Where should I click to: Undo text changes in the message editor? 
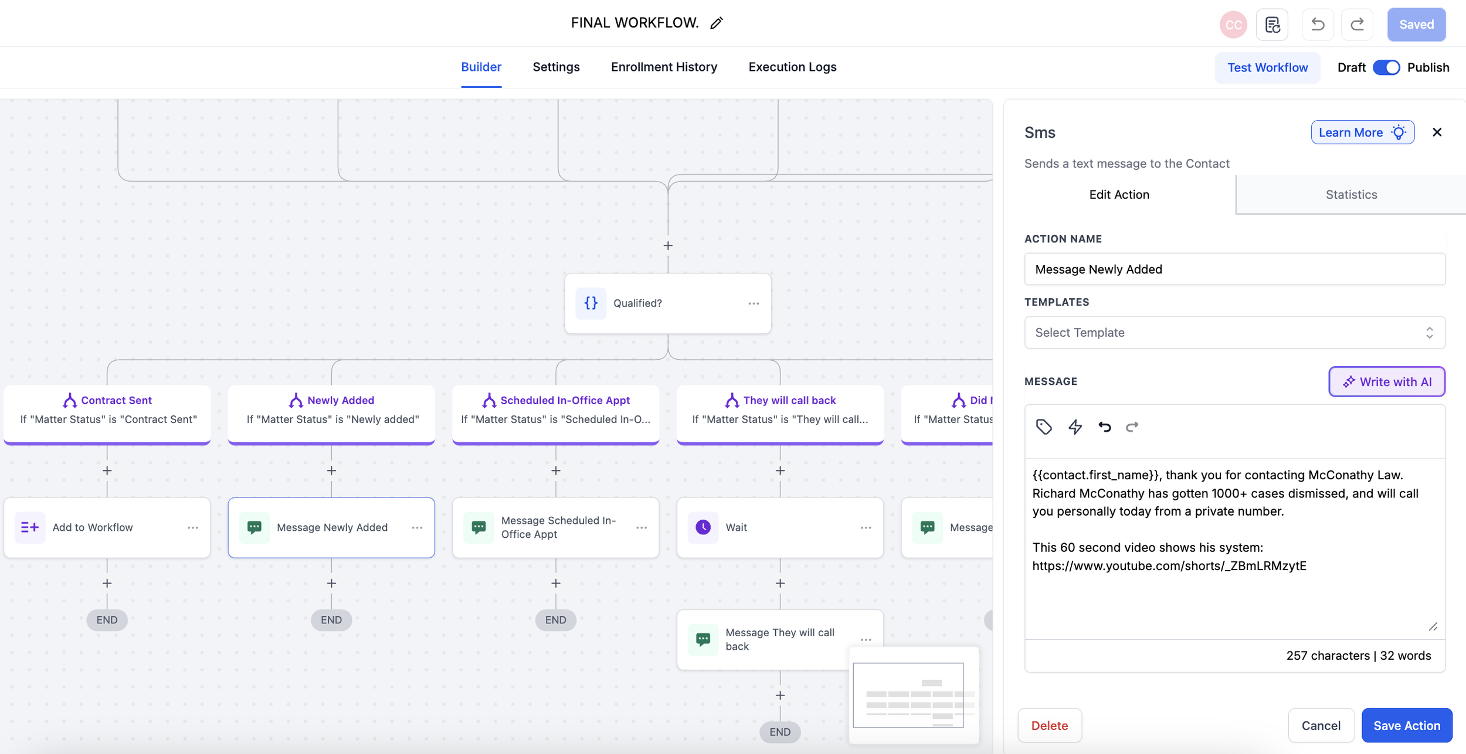click(1104, 427)
